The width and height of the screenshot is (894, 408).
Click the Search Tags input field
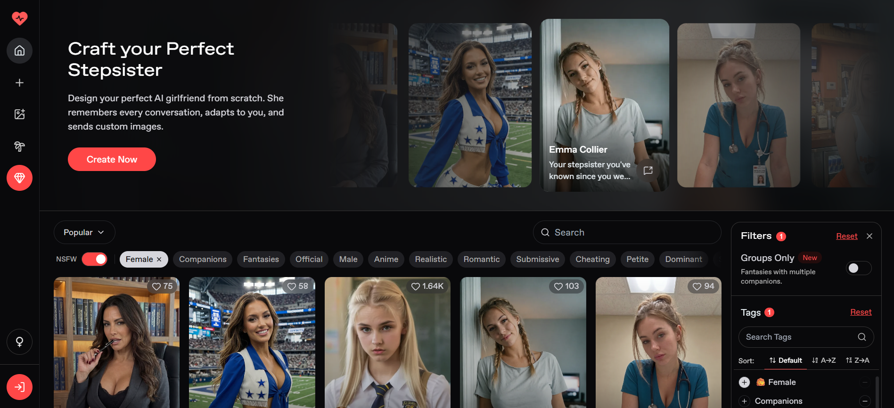806,337
